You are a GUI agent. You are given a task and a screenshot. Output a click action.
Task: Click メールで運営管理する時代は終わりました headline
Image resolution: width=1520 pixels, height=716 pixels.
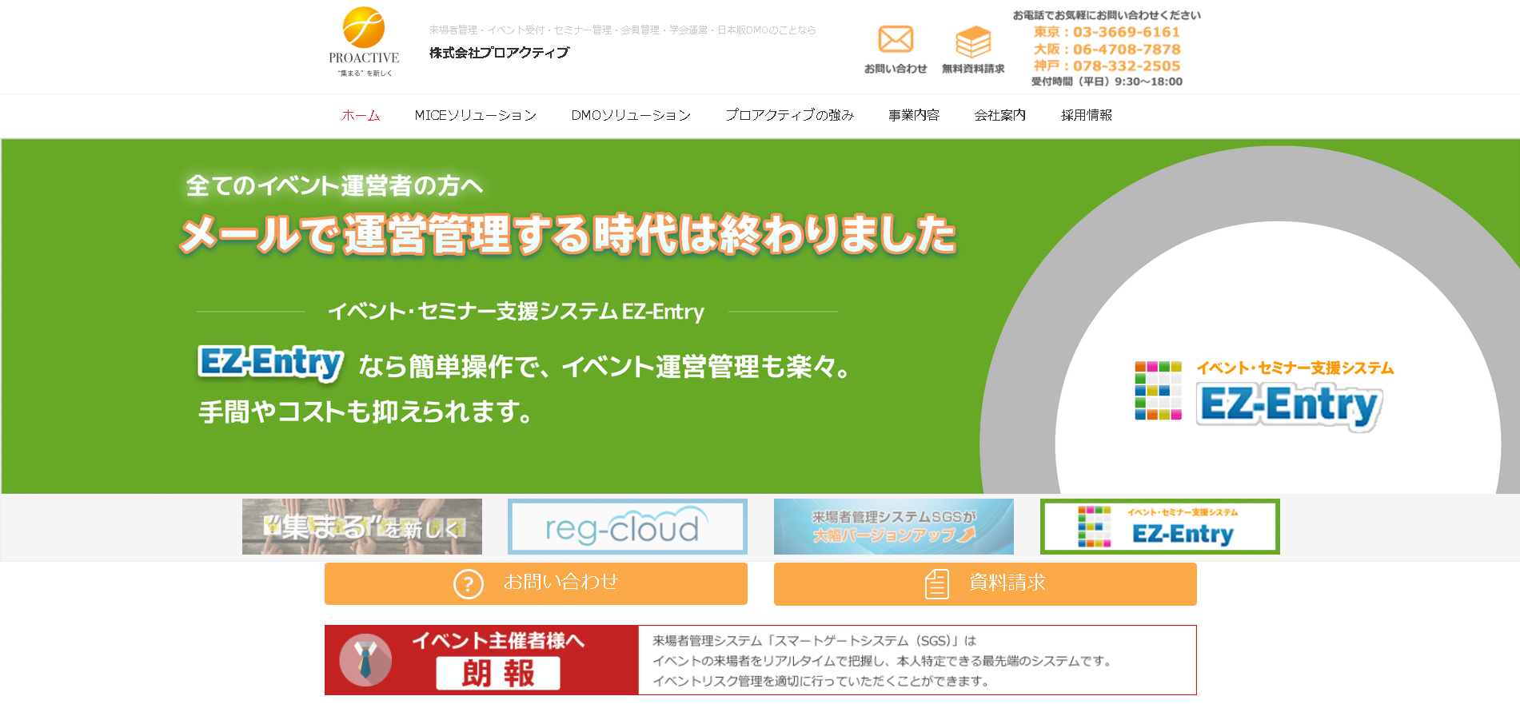tap(568, 234)
